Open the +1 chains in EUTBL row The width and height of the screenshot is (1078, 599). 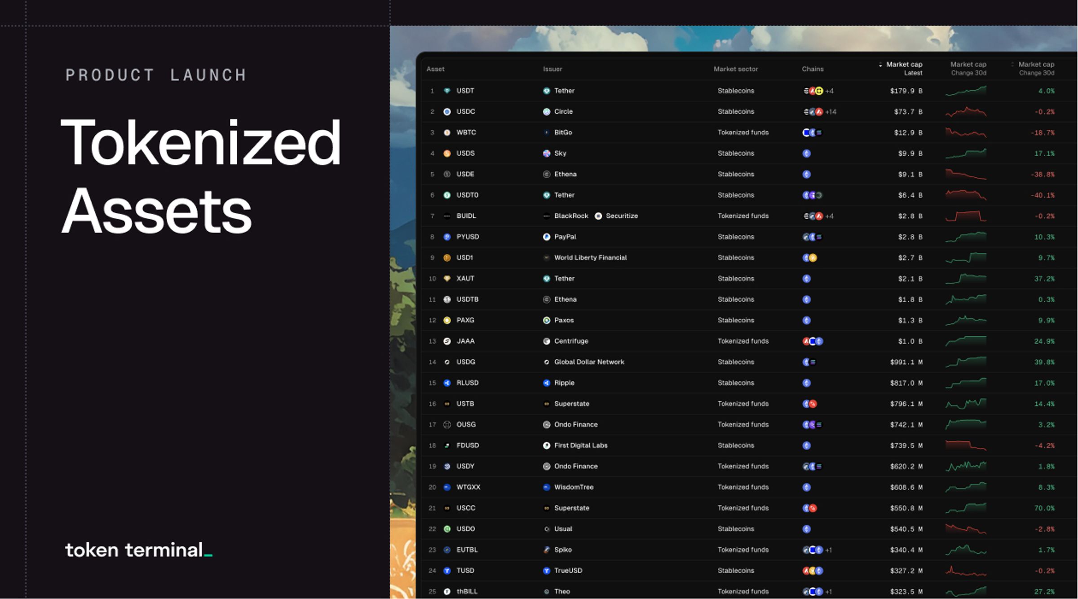coord(829,550)
